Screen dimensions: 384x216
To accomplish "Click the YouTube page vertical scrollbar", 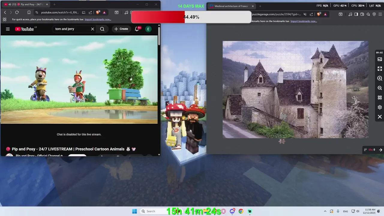I will click(159, 35).
